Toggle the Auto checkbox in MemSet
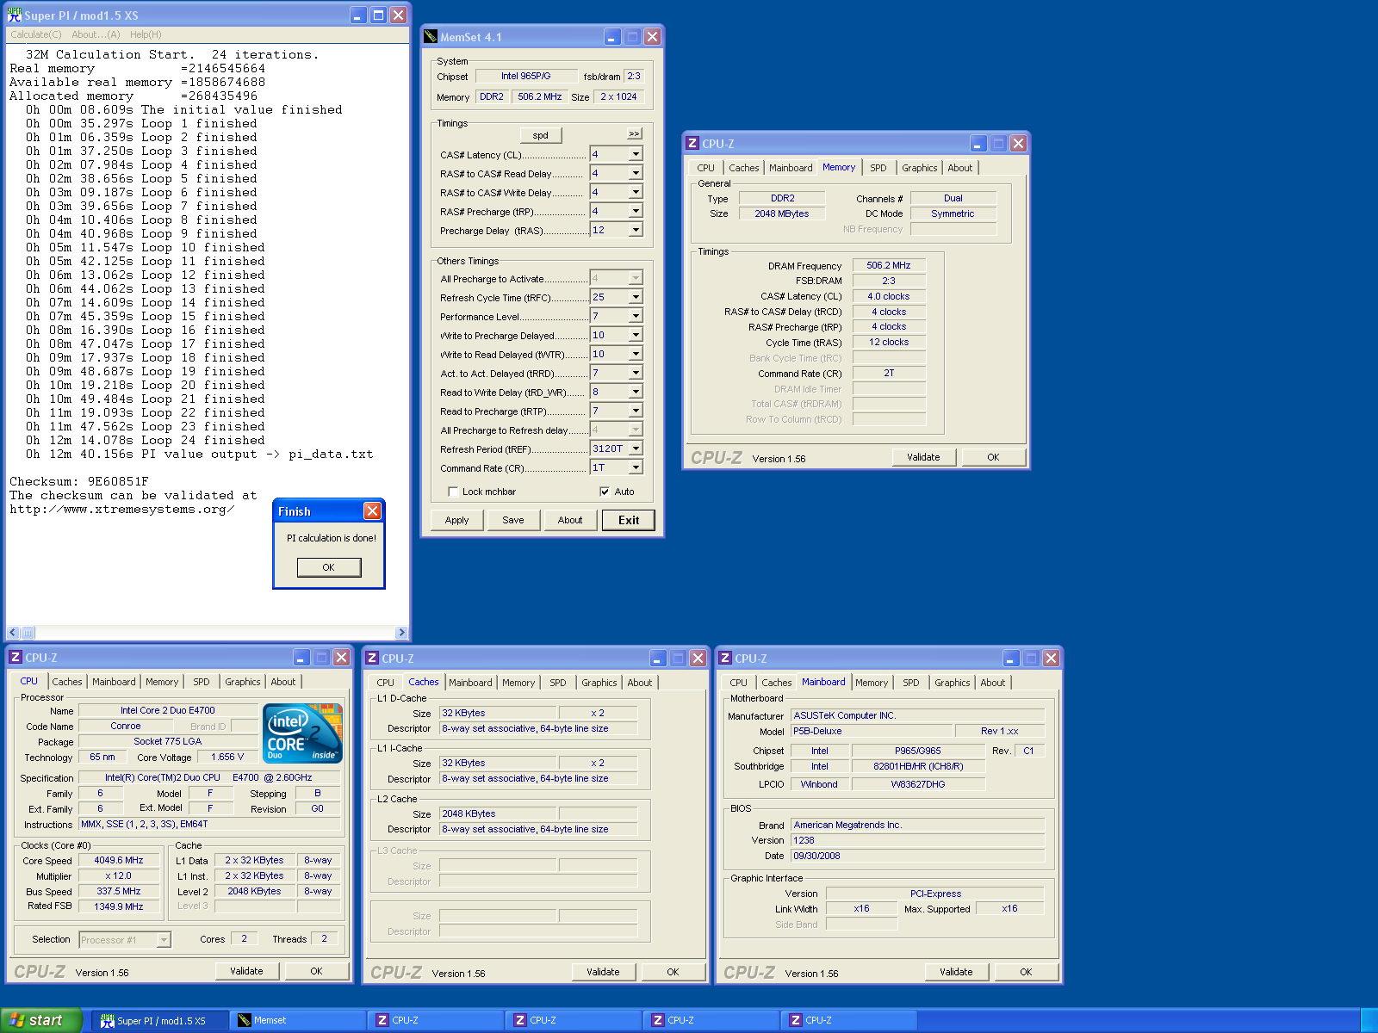The image size is (1378, 1033). (x=605, y=492)
